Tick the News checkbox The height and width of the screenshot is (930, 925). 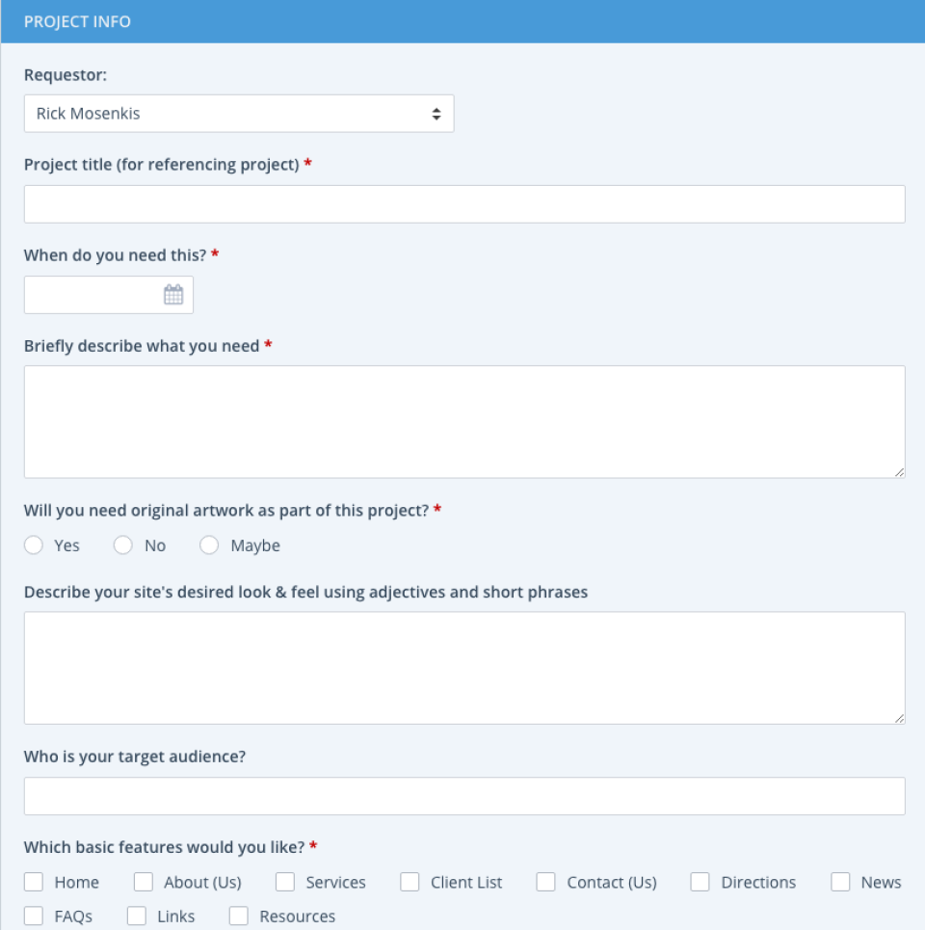841,882
